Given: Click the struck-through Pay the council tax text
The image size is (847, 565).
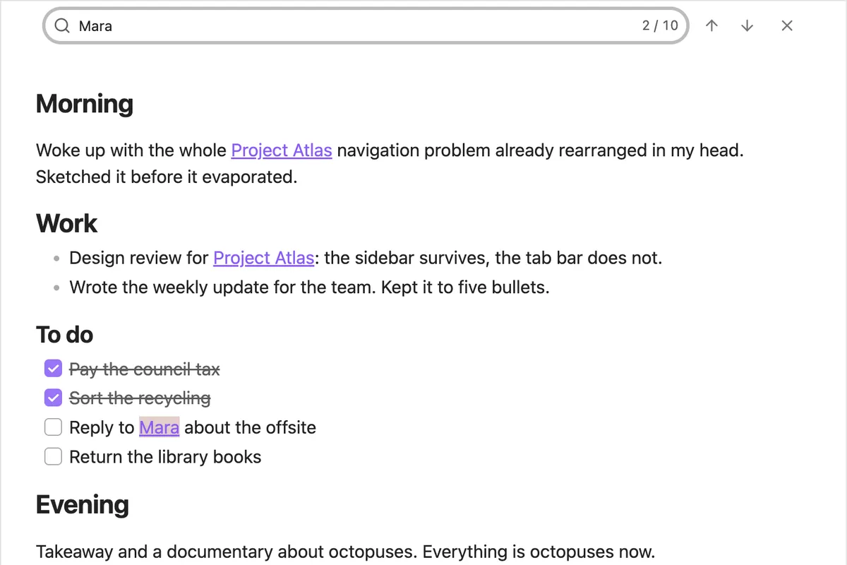Looking at the screenshot, I should [145, 369].
